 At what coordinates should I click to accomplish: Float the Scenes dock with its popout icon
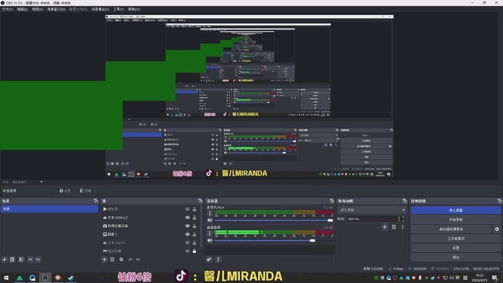[96, 201]
